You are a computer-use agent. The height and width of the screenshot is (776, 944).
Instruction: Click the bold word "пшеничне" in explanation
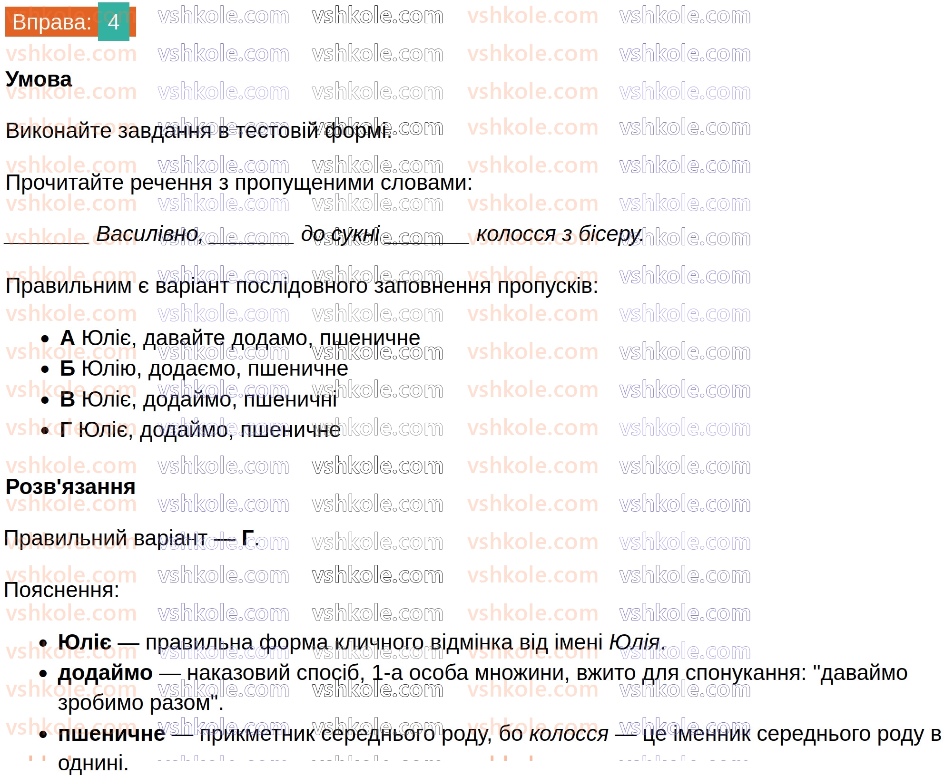tap(111, 734)
